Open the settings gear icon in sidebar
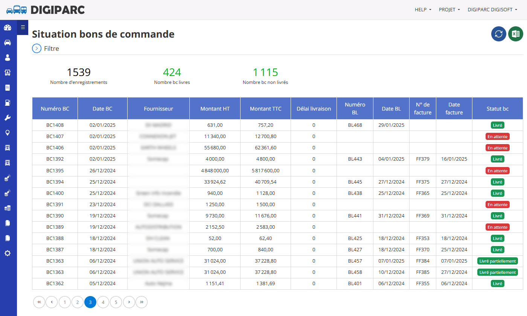The image size is (527, 316). [x=8, y=253]
